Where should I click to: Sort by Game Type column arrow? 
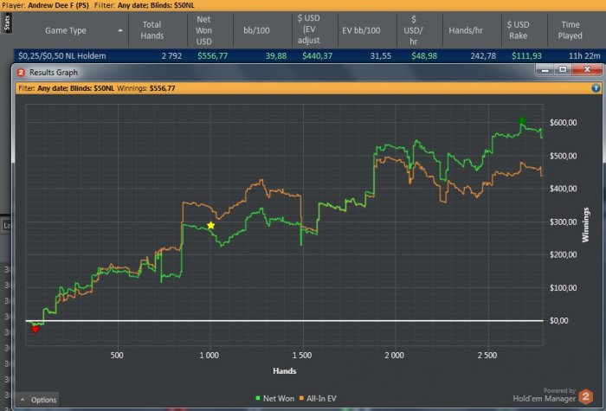[x=119, y=30]
